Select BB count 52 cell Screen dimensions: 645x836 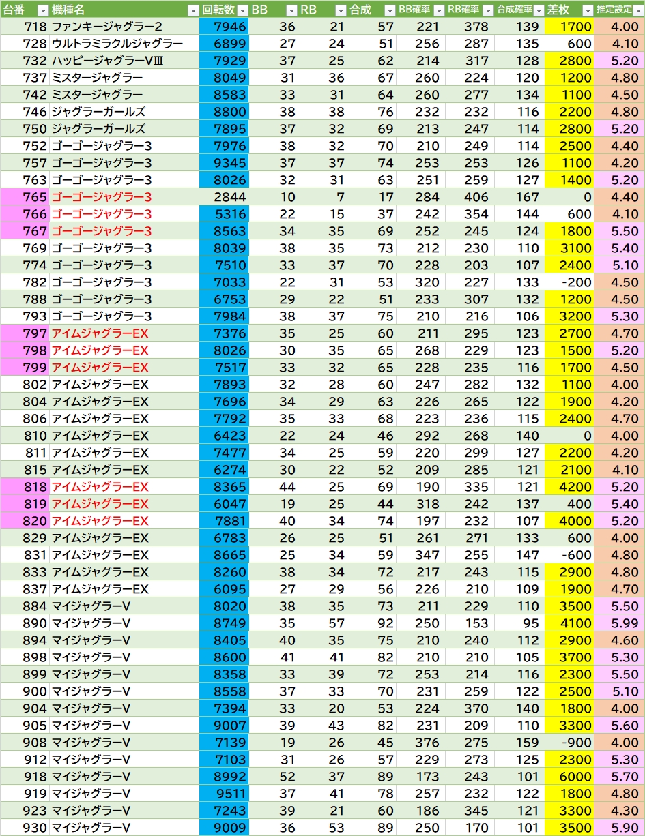(273, 777)
